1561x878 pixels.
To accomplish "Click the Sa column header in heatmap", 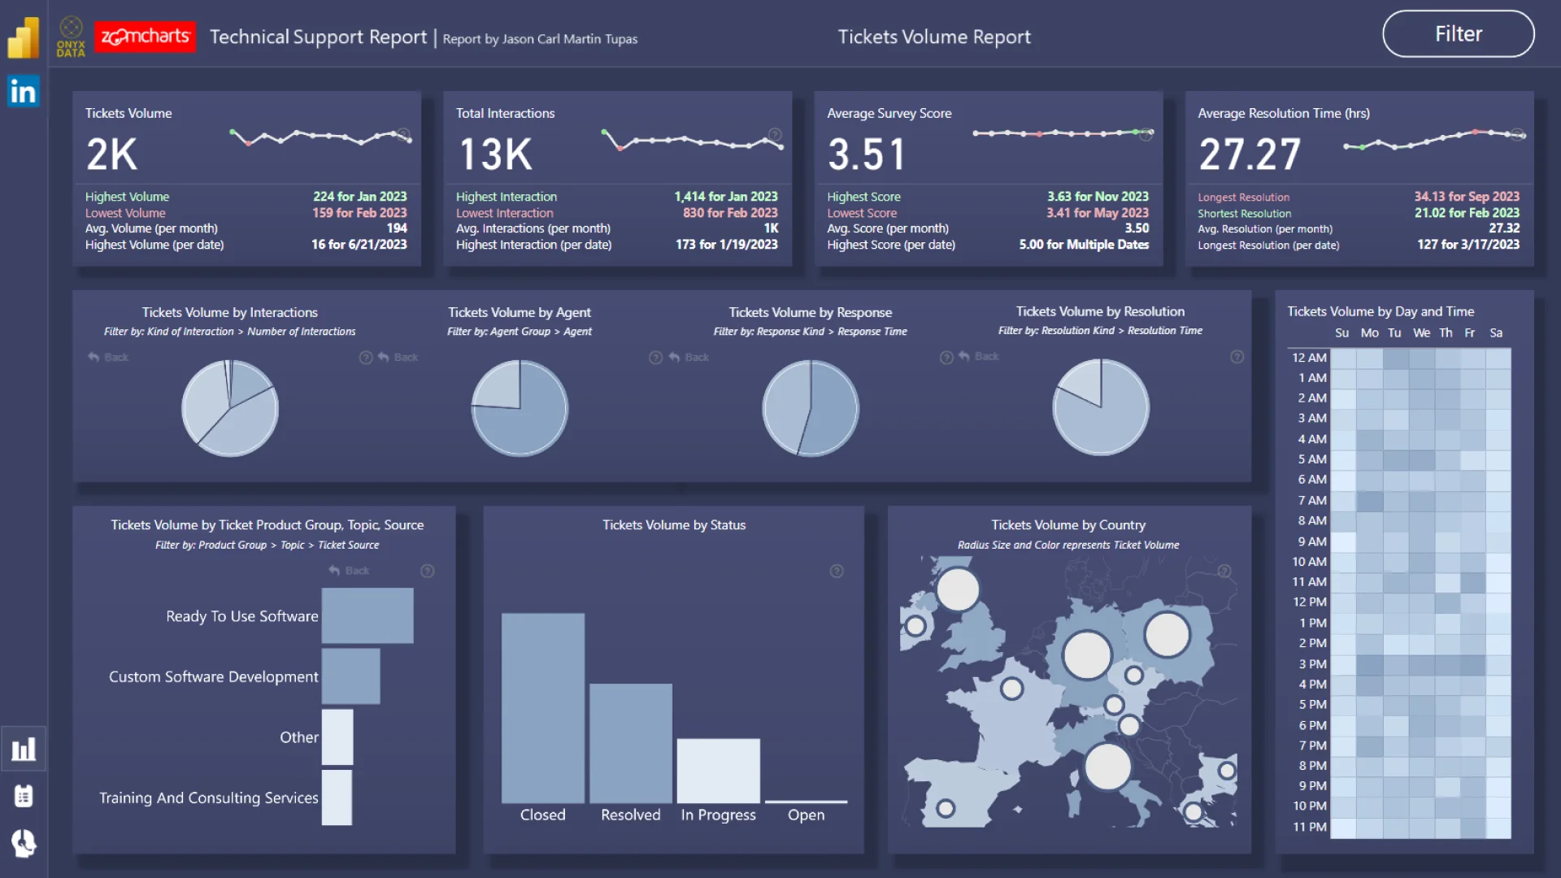I will click(1496, 333).
